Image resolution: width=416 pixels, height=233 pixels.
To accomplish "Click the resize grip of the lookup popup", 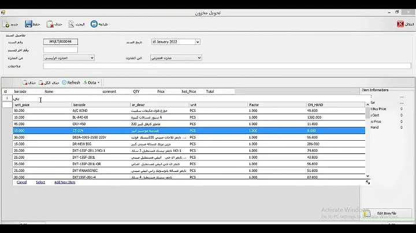I will point(367,182).
